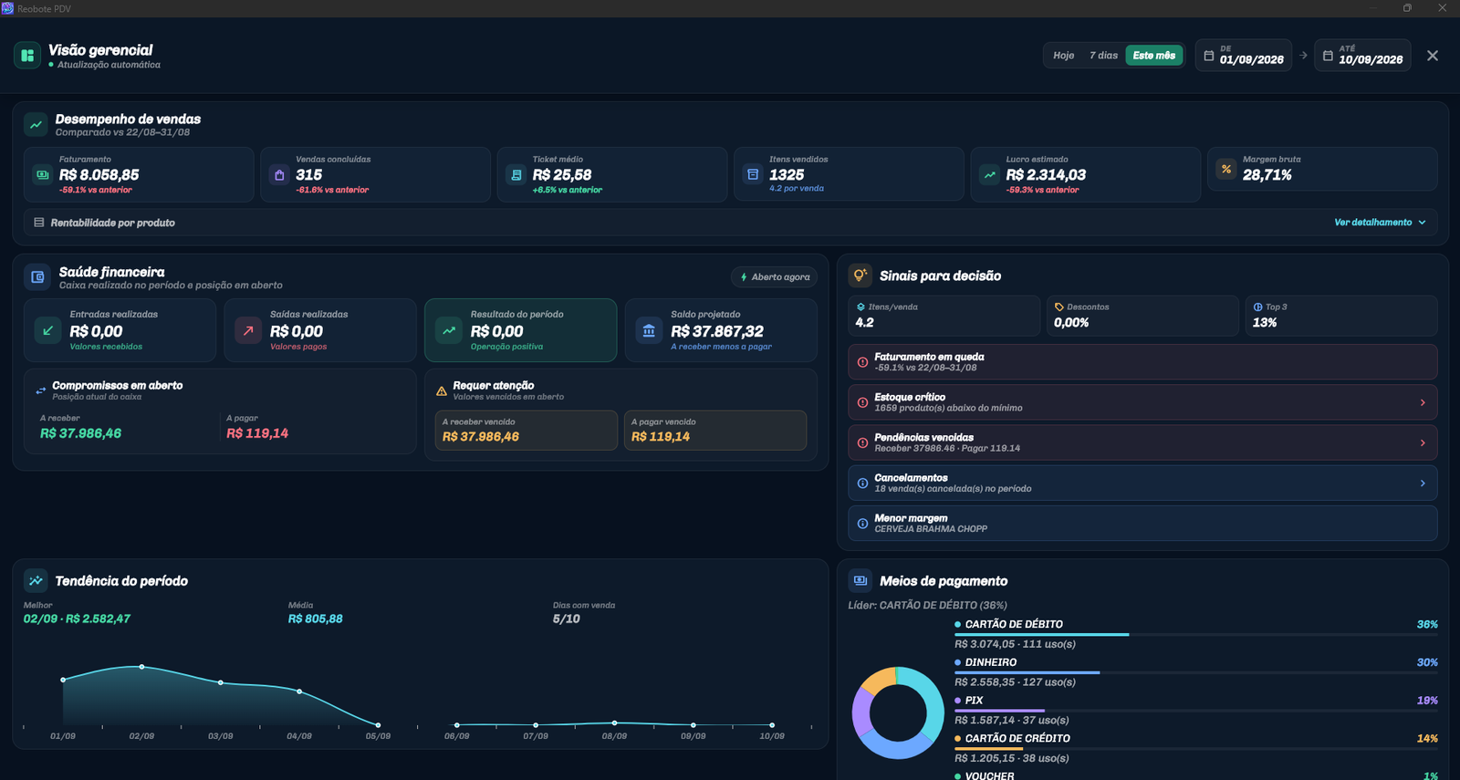The width and height of the screenshot is (1460, 780).
Task: Click the Margem bruta percent icon
Action: pos(1226,169)
